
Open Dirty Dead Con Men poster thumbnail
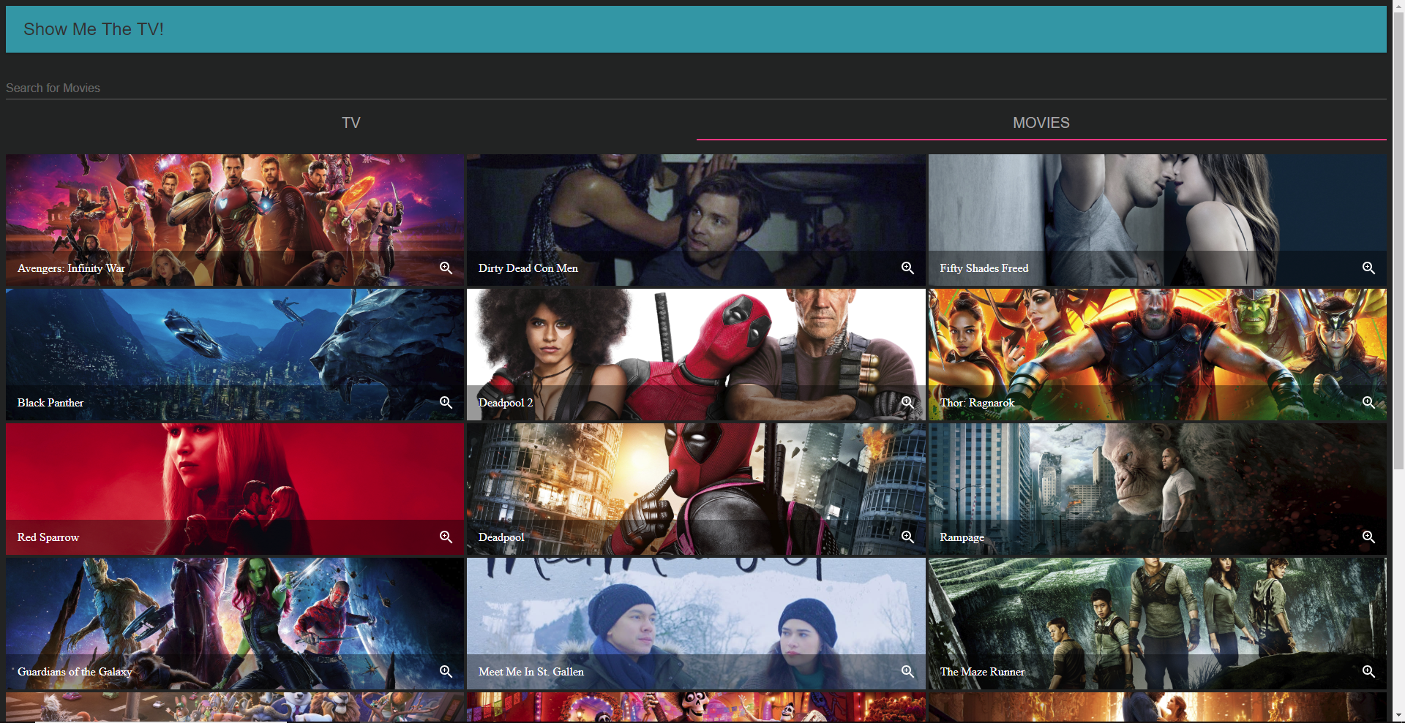pyautogui.click(x=696, y=220)
